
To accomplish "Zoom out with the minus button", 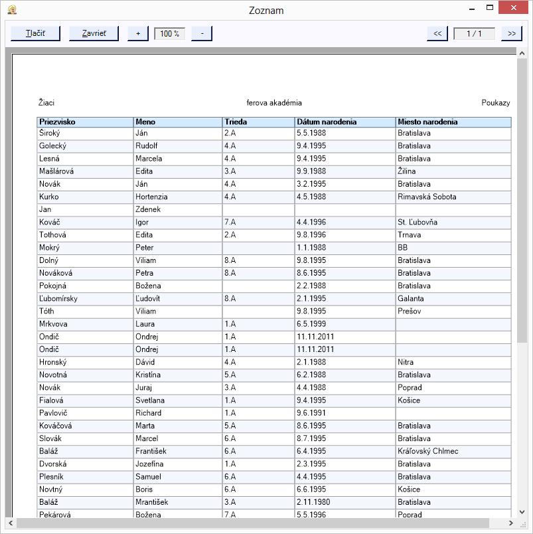I will point(202,33).
